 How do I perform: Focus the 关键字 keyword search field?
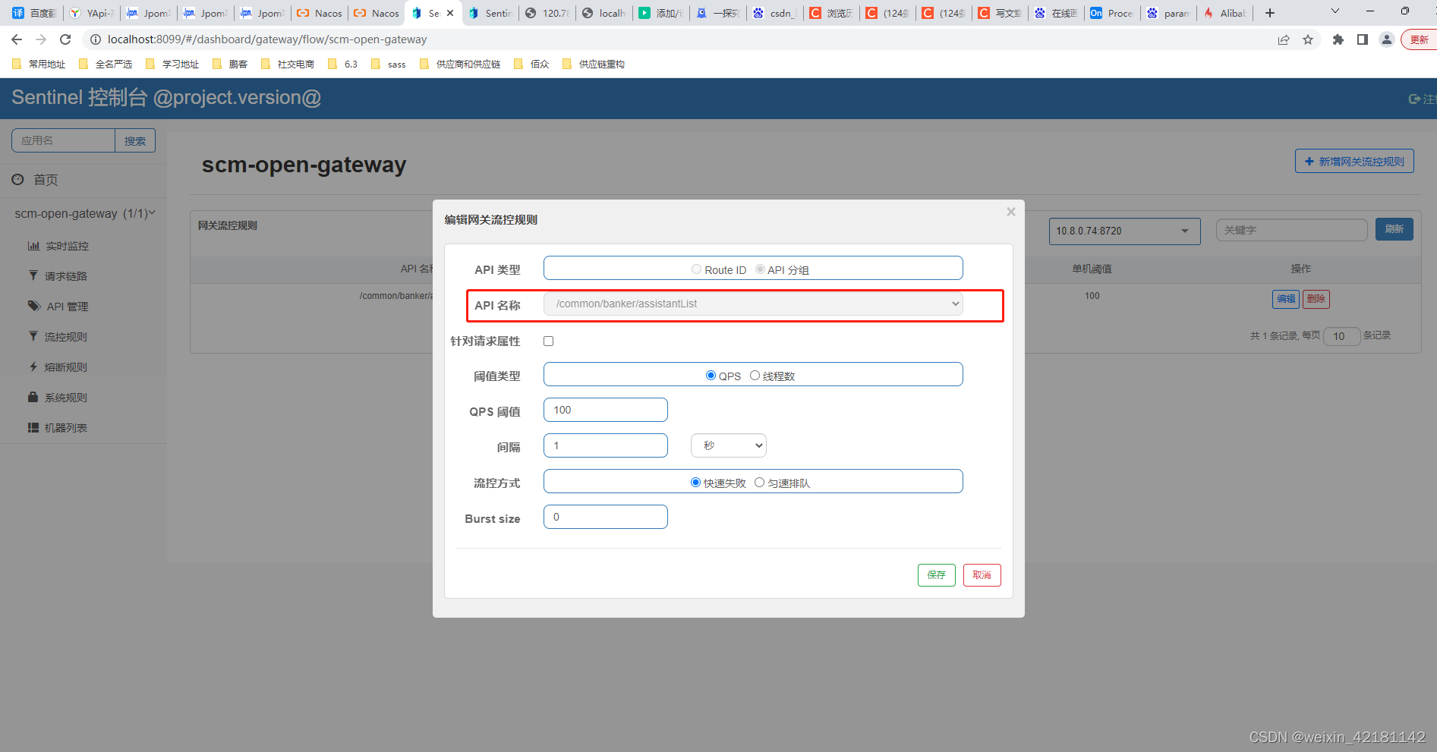[x=1292, y=230]
